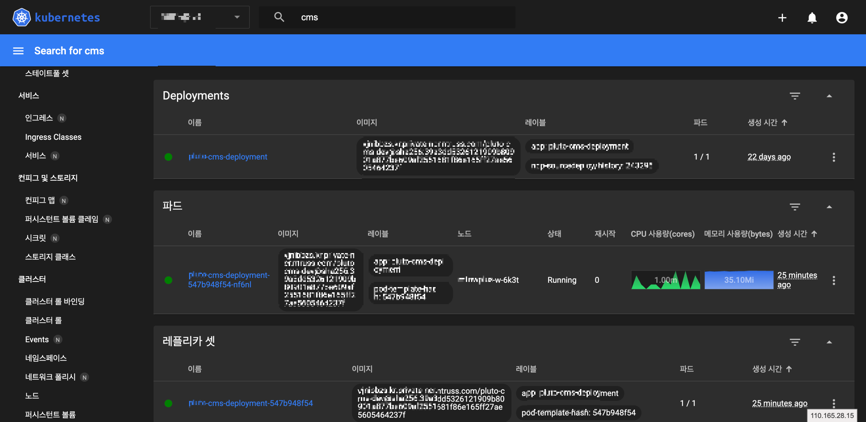
Task: Collapse the Deployments card
Action: tap(829, 96)
